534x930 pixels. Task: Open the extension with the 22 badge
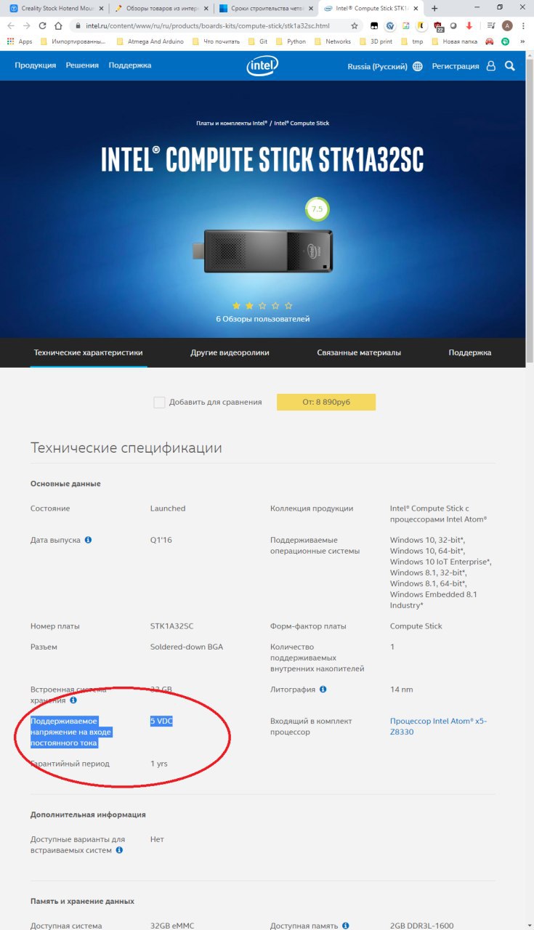439,25
